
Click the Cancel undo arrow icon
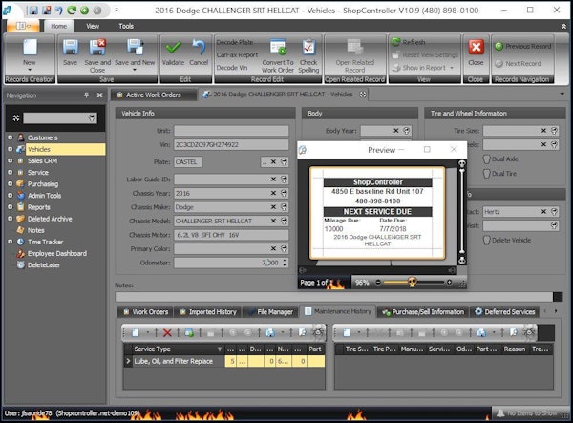tap(199, 48)
